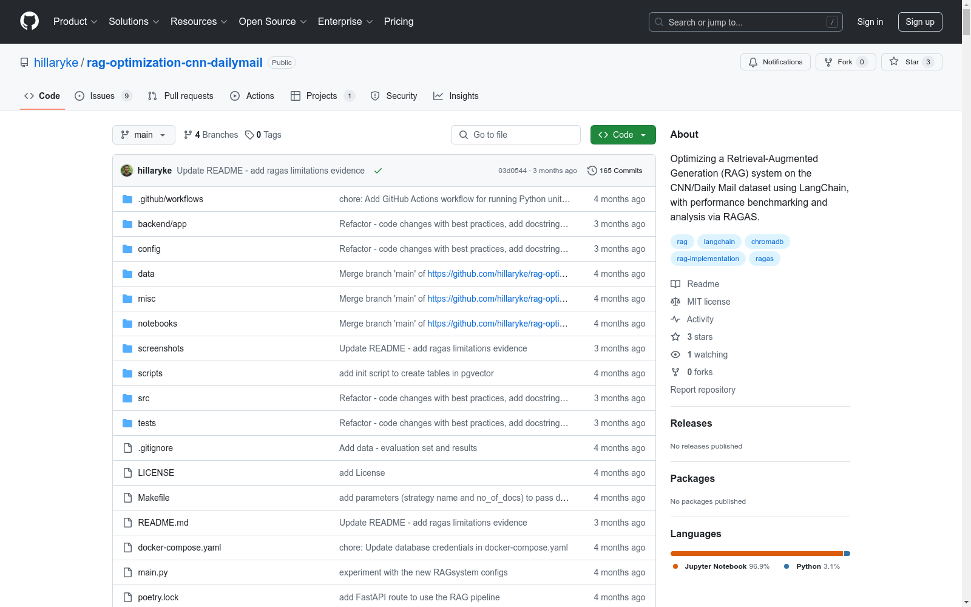The image size is (971, 607).
Task: Expand the Enterprise menu
Action: coord(345,22)
